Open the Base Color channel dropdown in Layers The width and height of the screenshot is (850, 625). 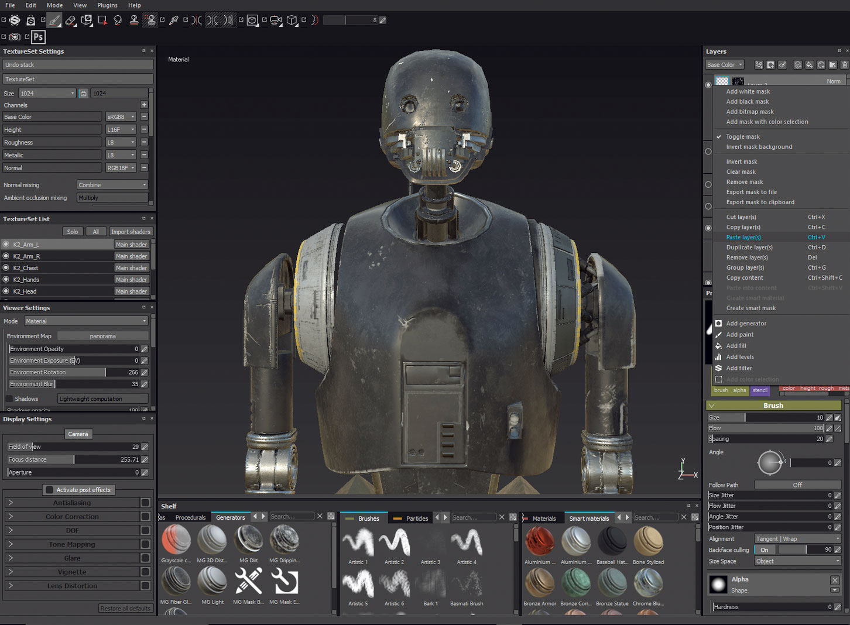pos(725,65)
